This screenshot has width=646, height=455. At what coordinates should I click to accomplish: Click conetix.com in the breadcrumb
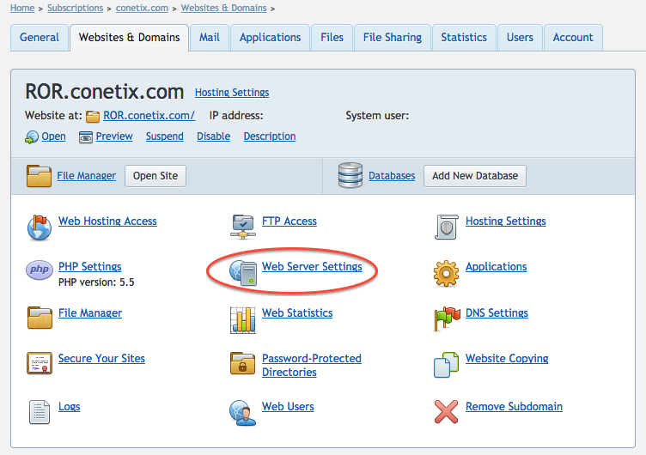coord(142,8)
